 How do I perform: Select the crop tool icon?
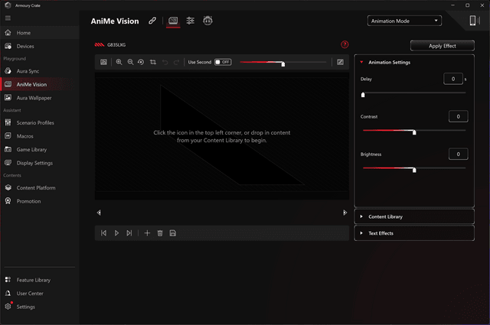(153, 62)
